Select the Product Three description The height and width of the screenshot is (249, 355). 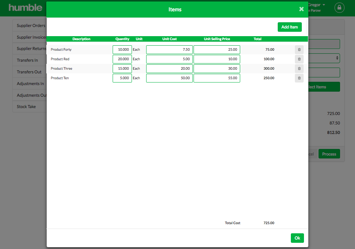point(61,69)
